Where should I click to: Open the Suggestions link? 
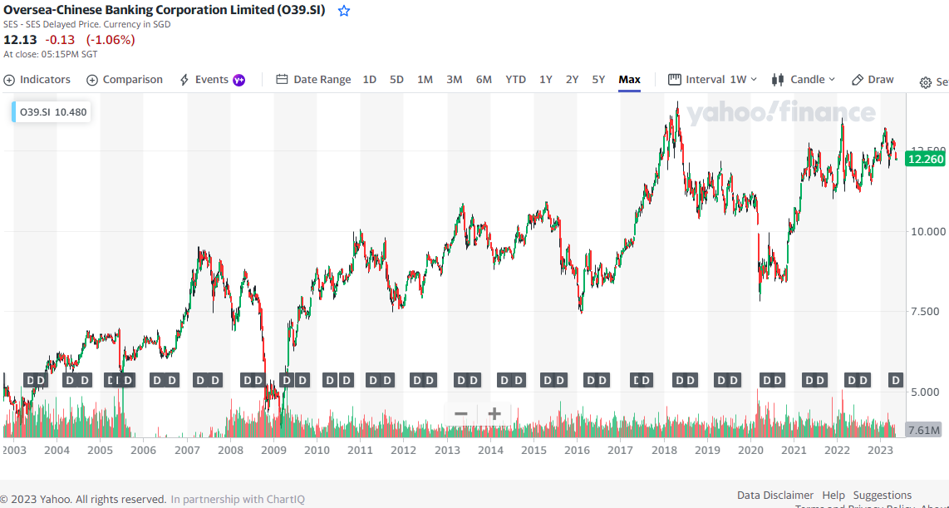(883, 496)
